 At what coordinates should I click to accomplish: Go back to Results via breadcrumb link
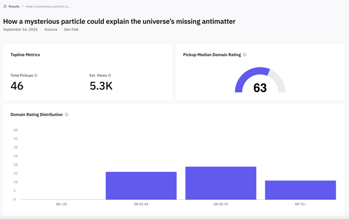pyautogui.click(x=14, y=7)
